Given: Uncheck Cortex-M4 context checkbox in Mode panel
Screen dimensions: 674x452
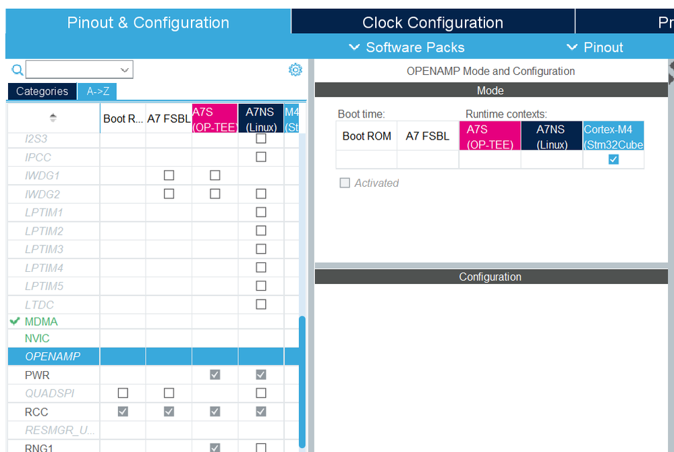Looking at the screenshot, I should 613,159.
